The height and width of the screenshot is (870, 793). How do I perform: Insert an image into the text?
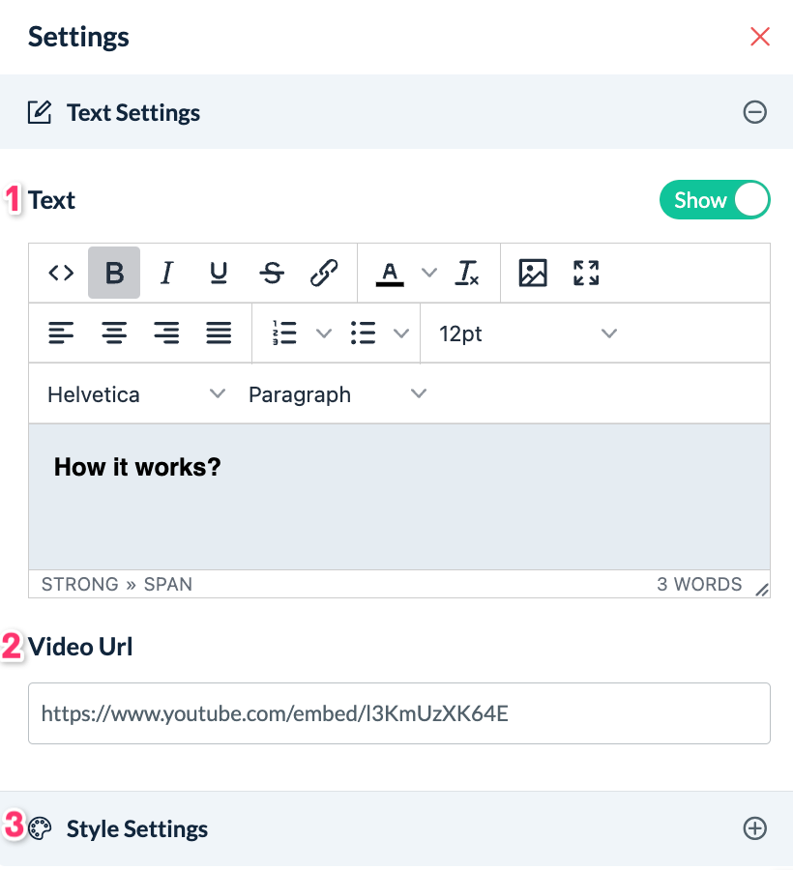point(533,274)
